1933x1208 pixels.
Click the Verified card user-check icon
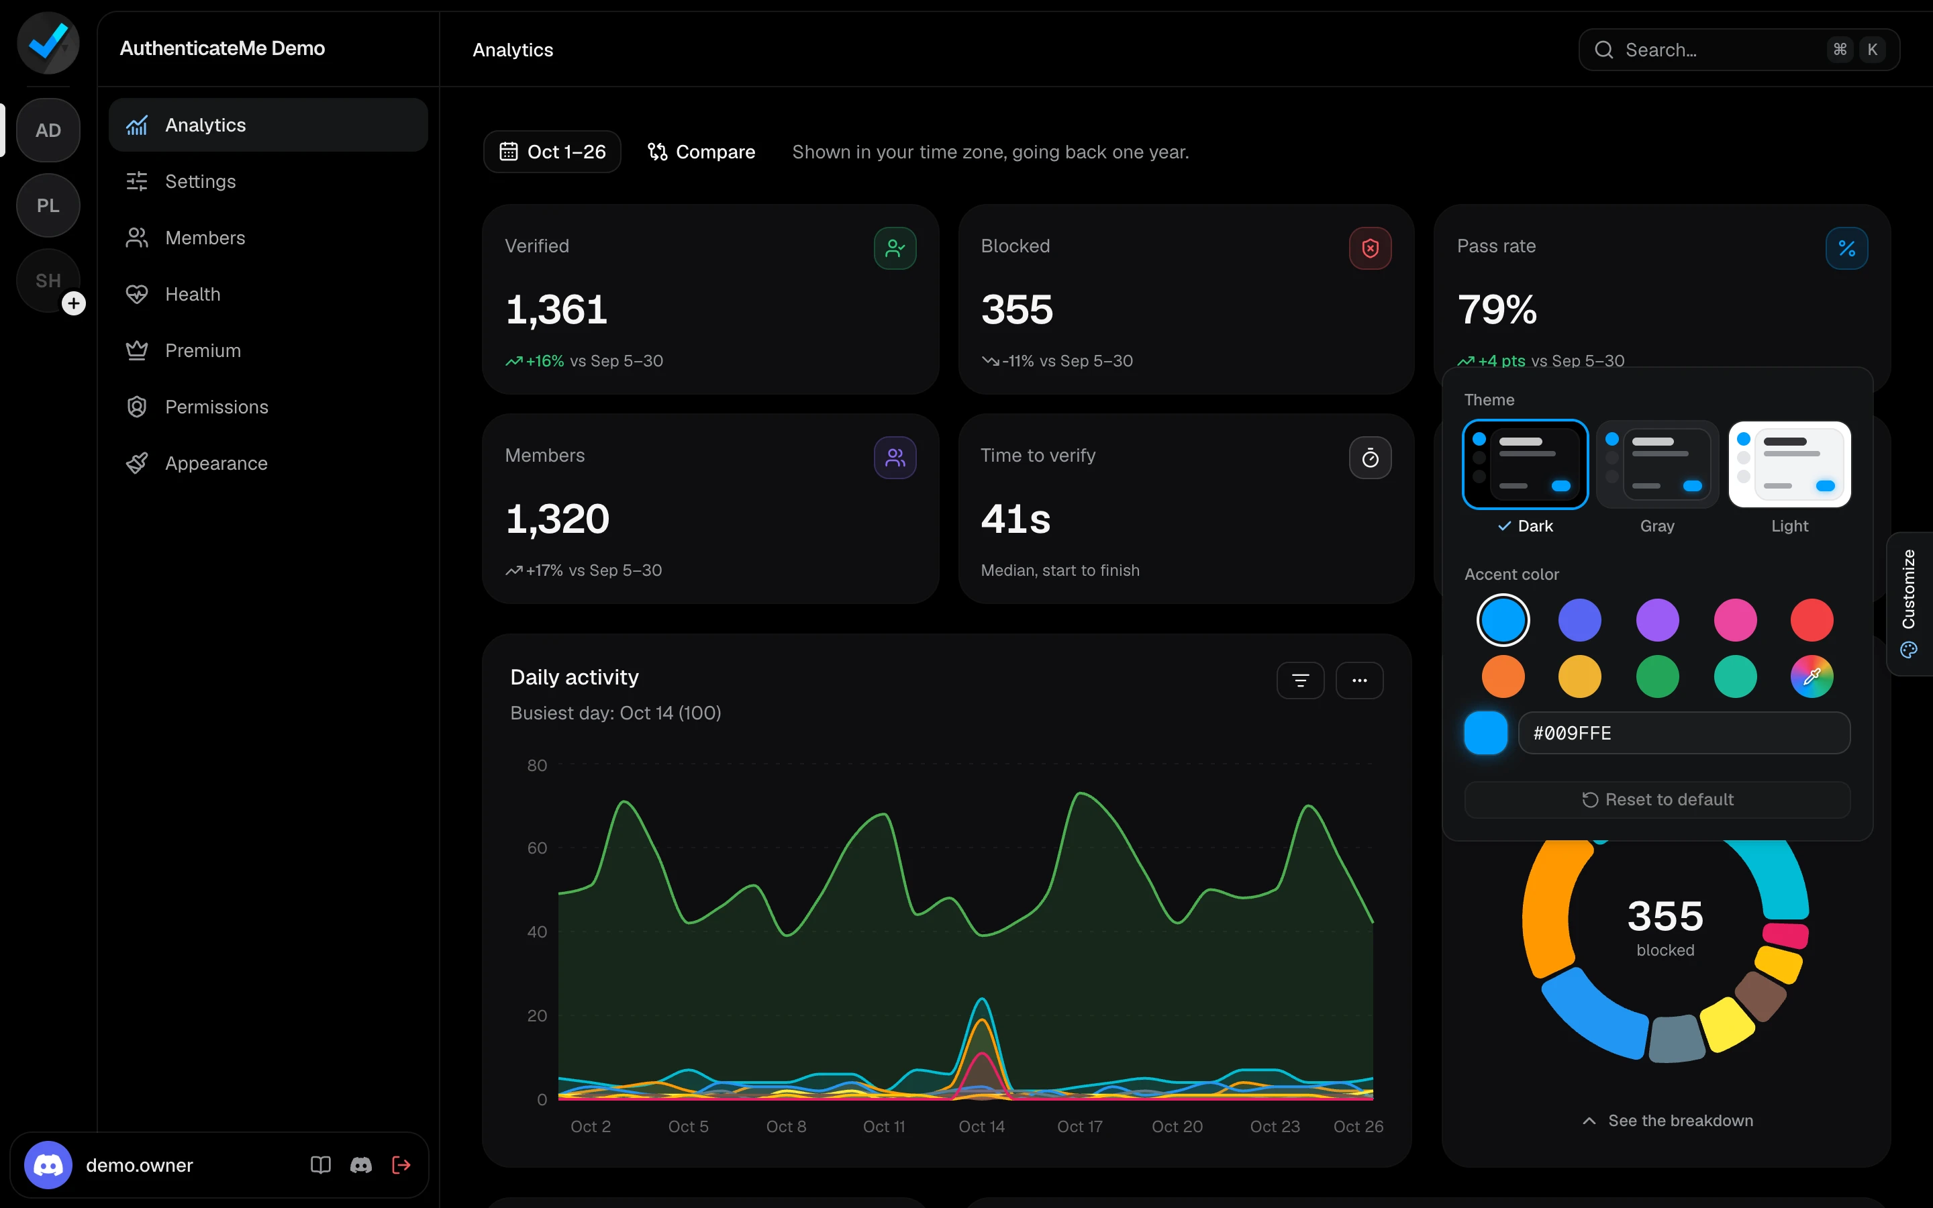pos(895,248)
